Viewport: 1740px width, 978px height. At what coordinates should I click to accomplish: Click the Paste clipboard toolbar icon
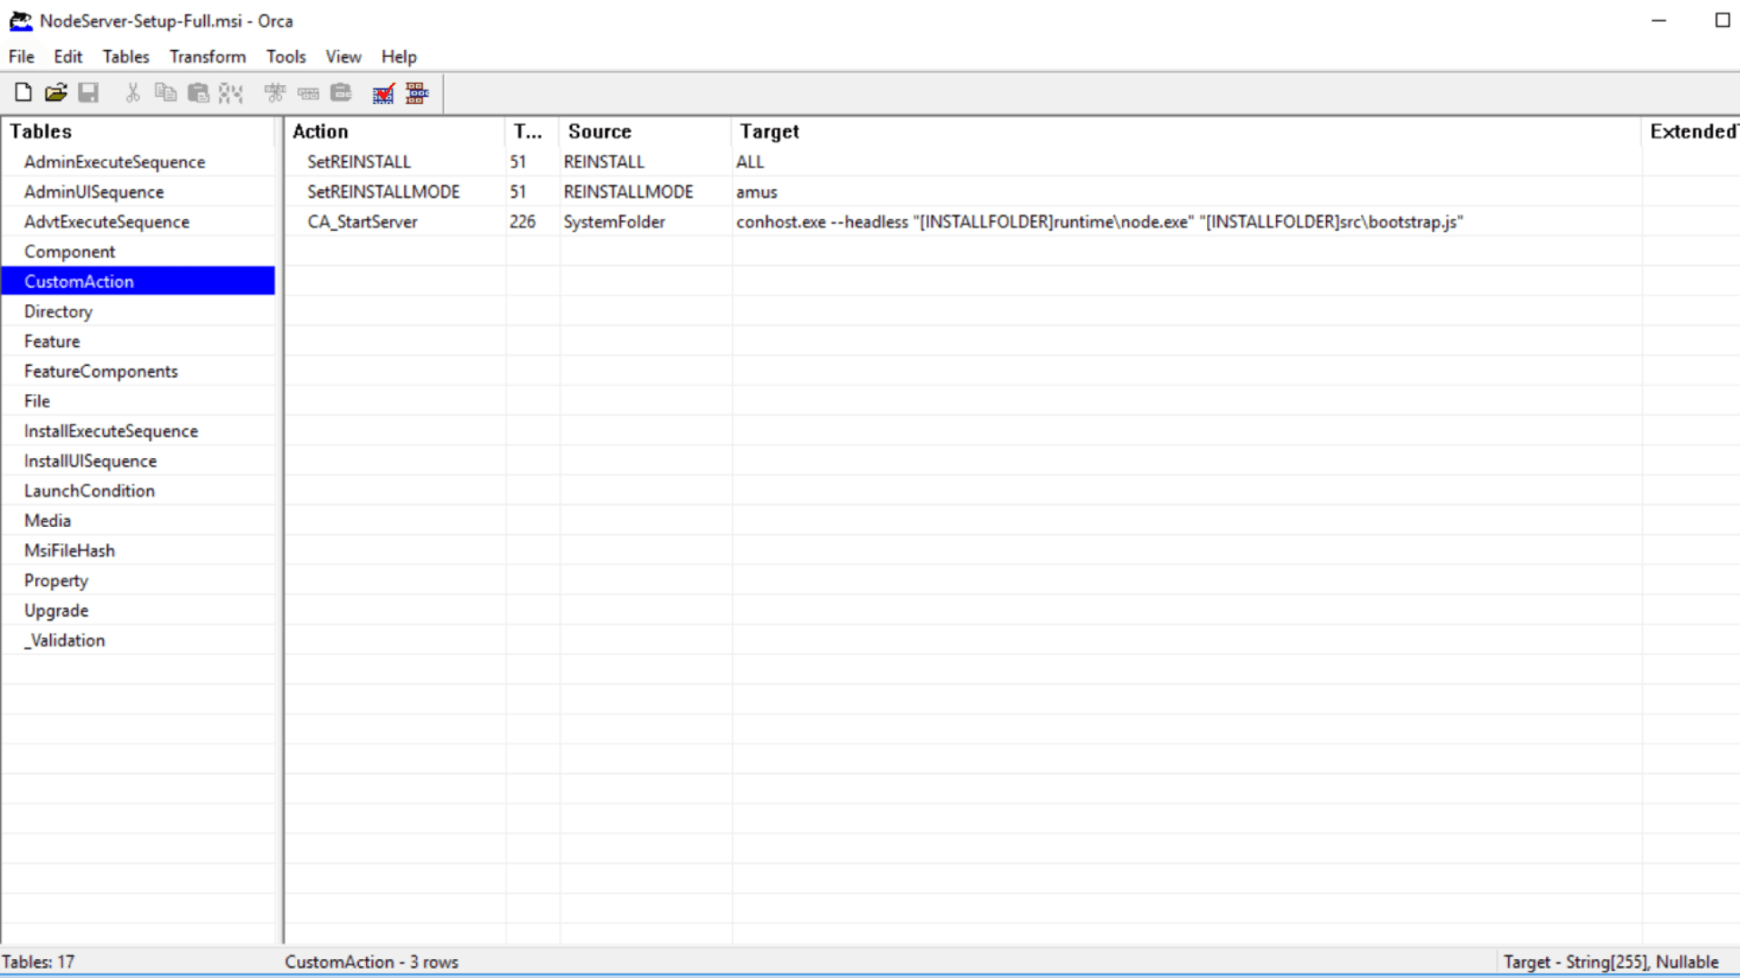(x=198, y=92)
